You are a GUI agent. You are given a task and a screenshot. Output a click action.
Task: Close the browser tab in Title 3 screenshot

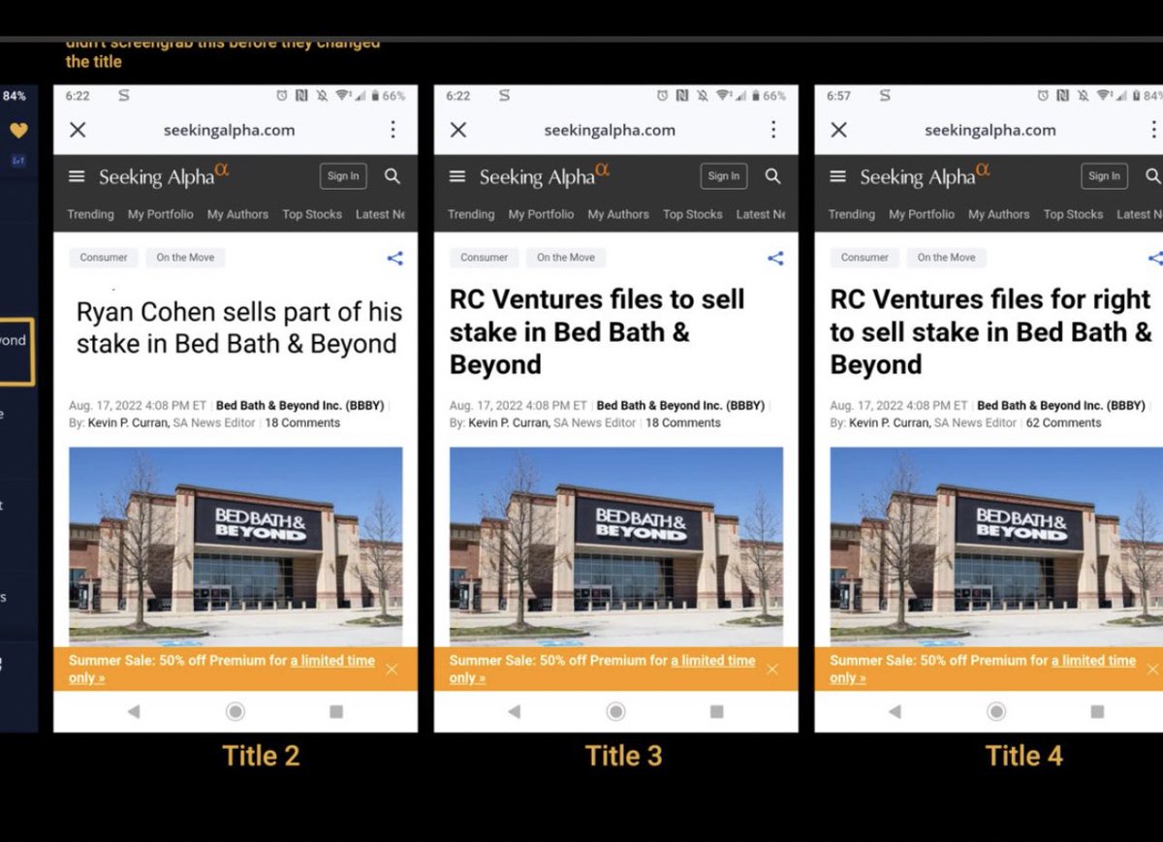coord(458,130)
